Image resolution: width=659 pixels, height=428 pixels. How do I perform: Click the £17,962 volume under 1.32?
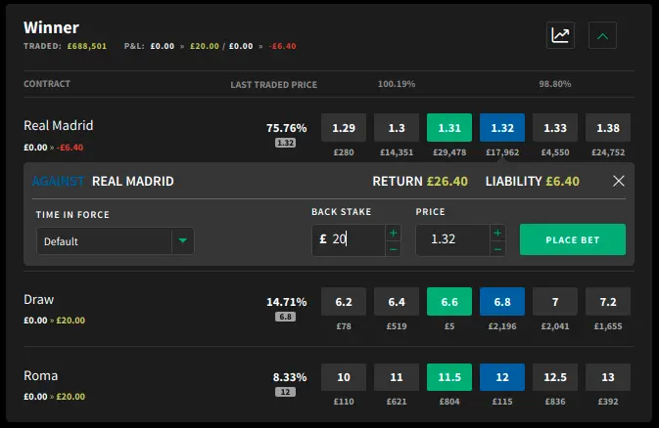tap(502, 152)
